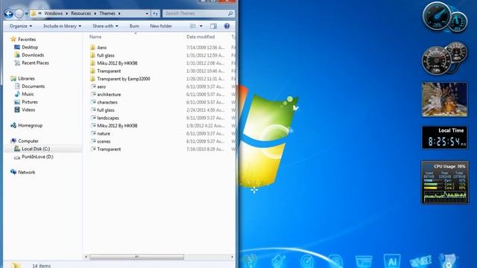477x268 pixels.
Task: Click into the Search Themes field
Action: click(195, 13)
